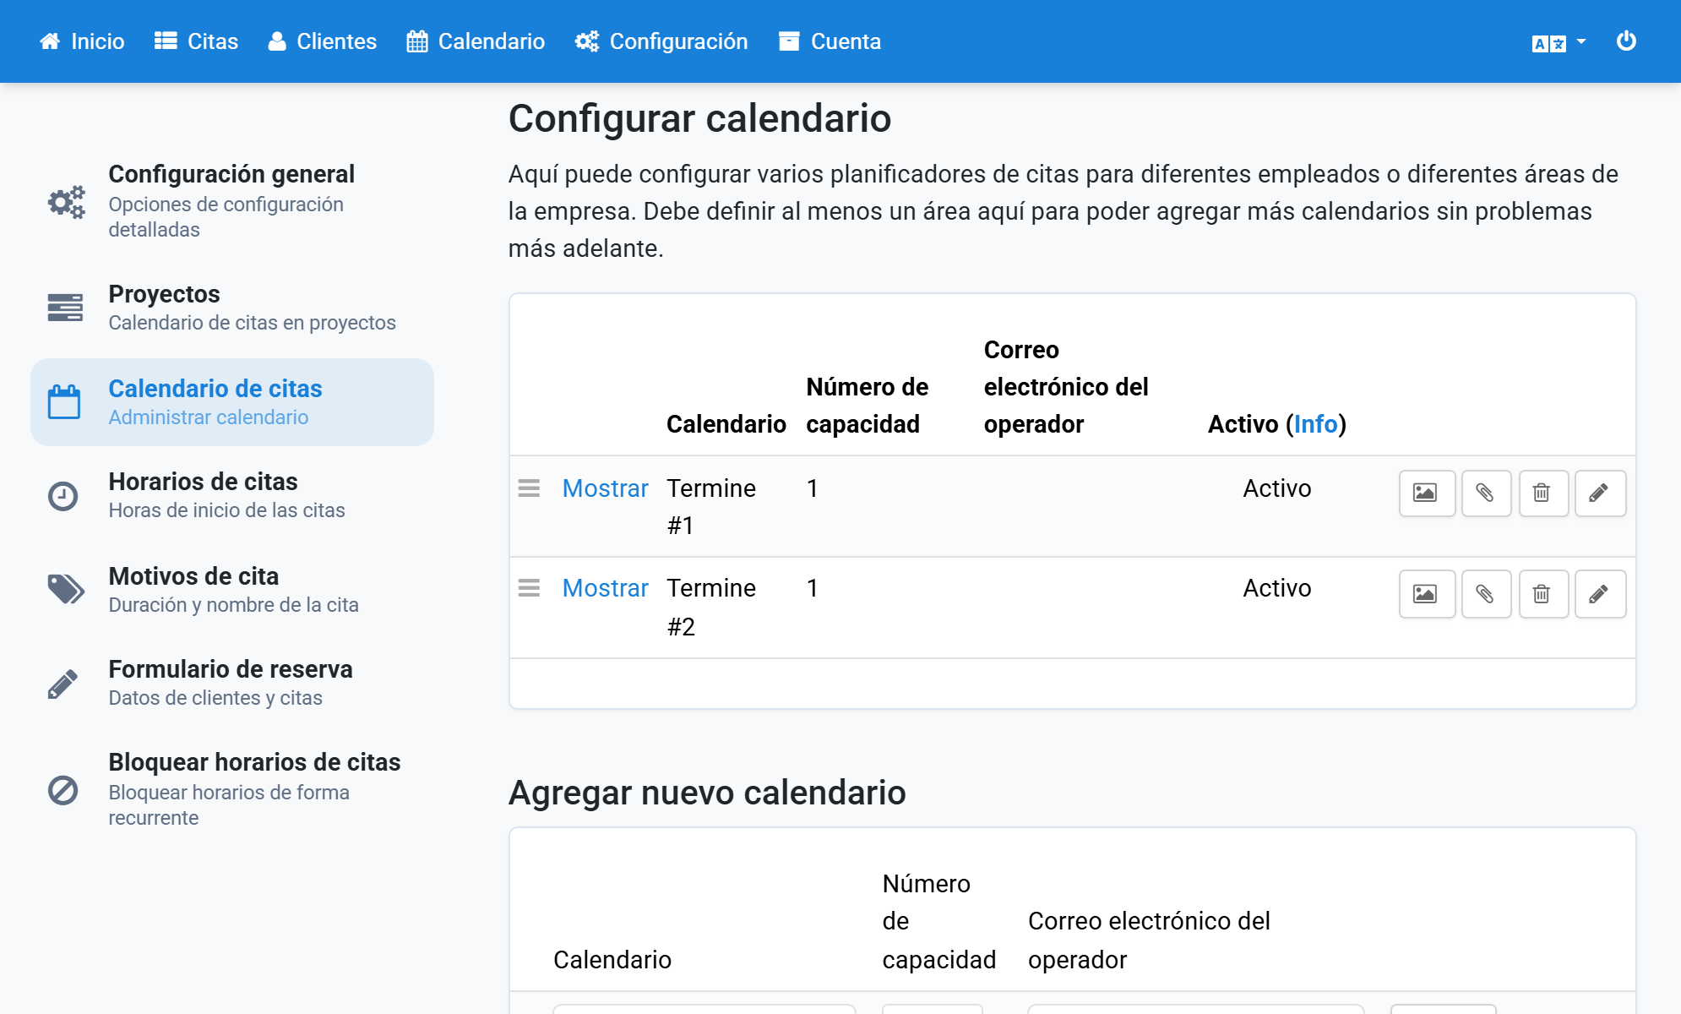
Task: Delete Termine #2 with trash icon
Action: [x=1543, y=594]
